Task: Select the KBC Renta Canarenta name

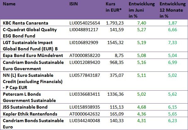Action: 26,23
